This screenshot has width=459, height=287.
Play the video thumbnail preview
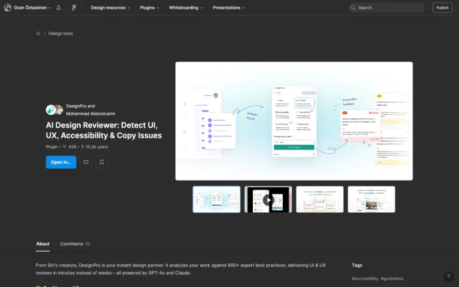pyautogui.click(x=268, y=200)
